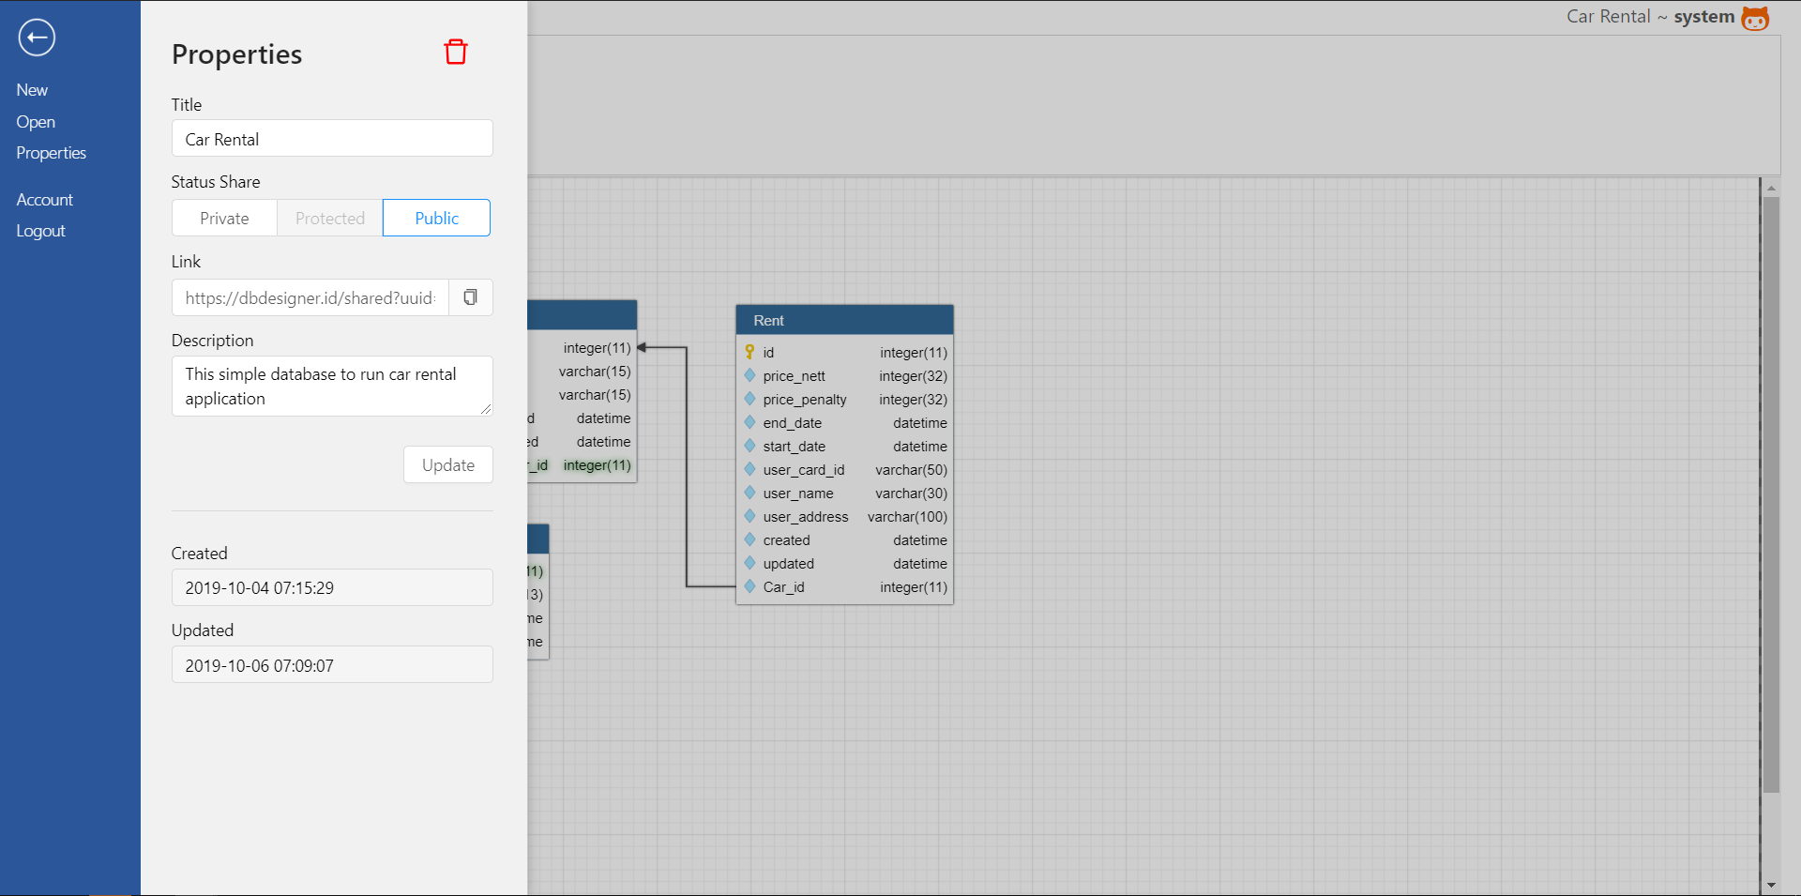Click the Update button
The image size is (1801, 896).
447,464
